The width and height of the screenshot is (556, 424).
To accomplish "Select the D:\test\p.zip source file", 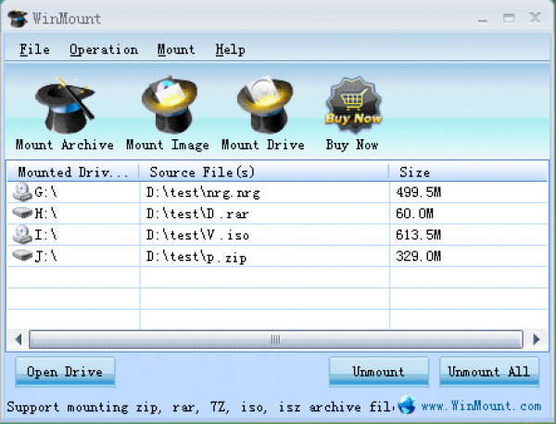I will 196,257.
